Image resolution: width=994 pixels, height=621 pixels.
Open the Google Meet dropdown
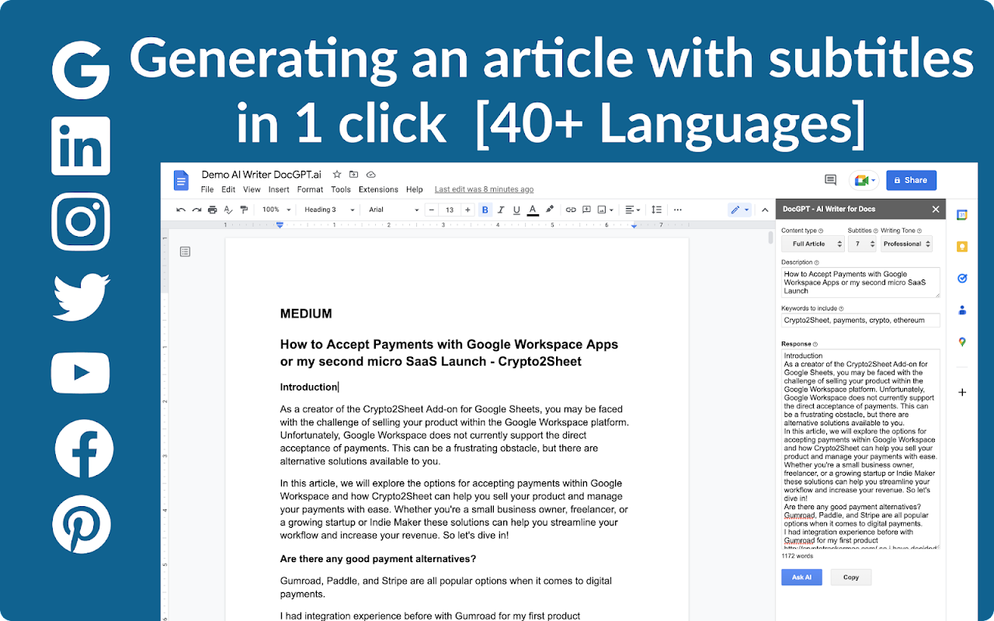pyautogui.click(x=864, y=180)
